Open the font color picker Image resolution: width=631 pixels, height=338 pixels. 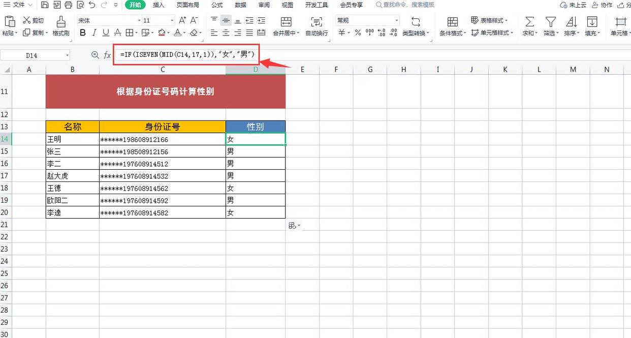(x=178, y=33)
